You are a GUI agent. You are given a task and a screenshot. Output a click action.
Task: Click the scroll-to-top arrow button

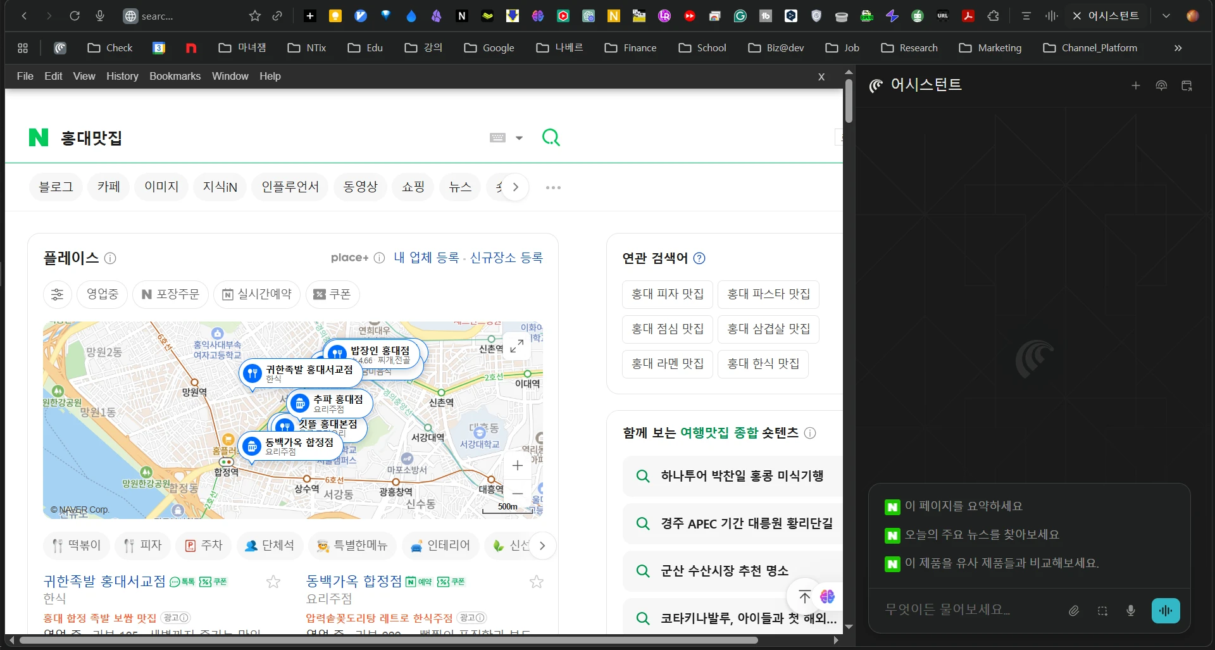click(804, 596)
